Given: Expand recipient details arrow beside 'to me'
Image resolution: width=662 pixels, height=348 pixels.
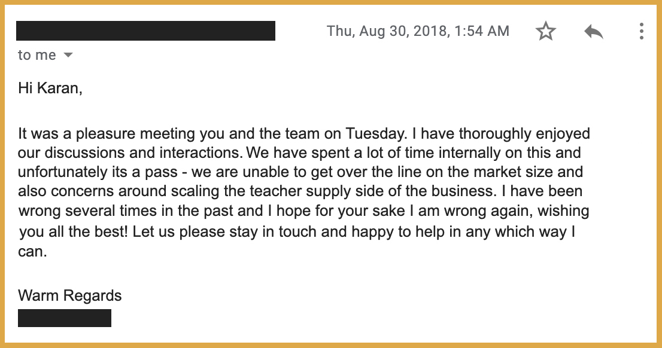Looking at the screenshot, I should click(68, 55).
